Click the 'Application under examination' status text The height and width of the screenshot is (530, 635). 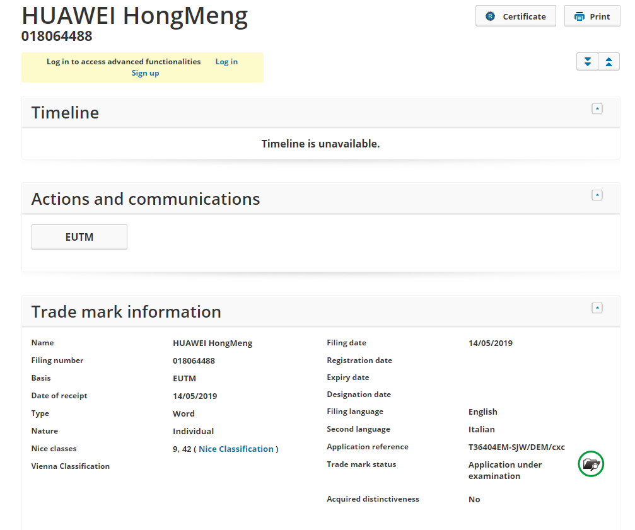click(x=505, y=470)
